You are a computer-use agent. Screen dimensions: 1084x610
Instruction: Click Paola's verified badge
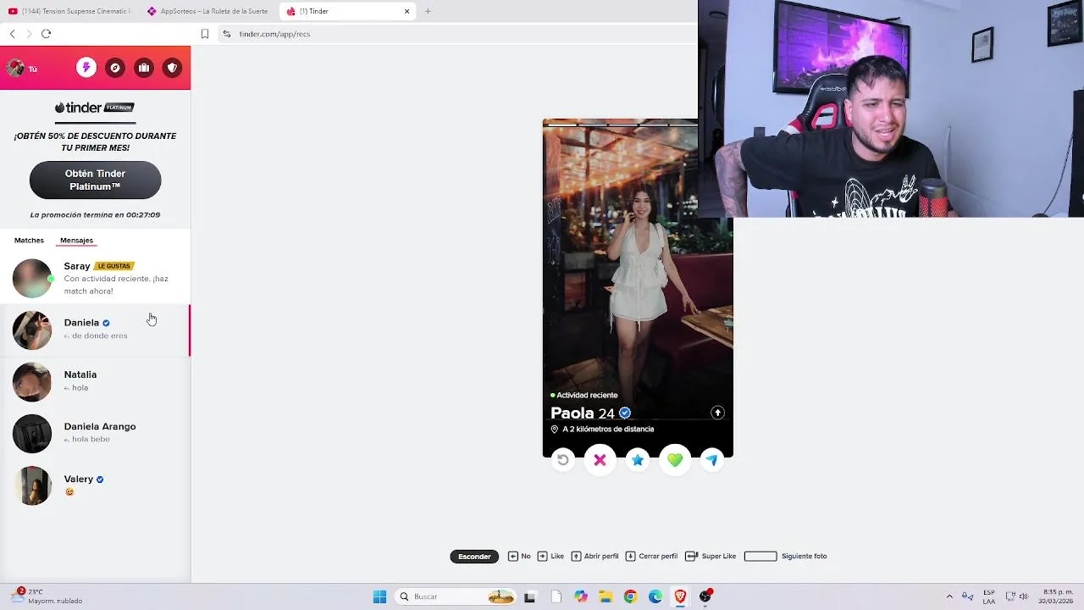pyautogui.click(x=625, y=413)
